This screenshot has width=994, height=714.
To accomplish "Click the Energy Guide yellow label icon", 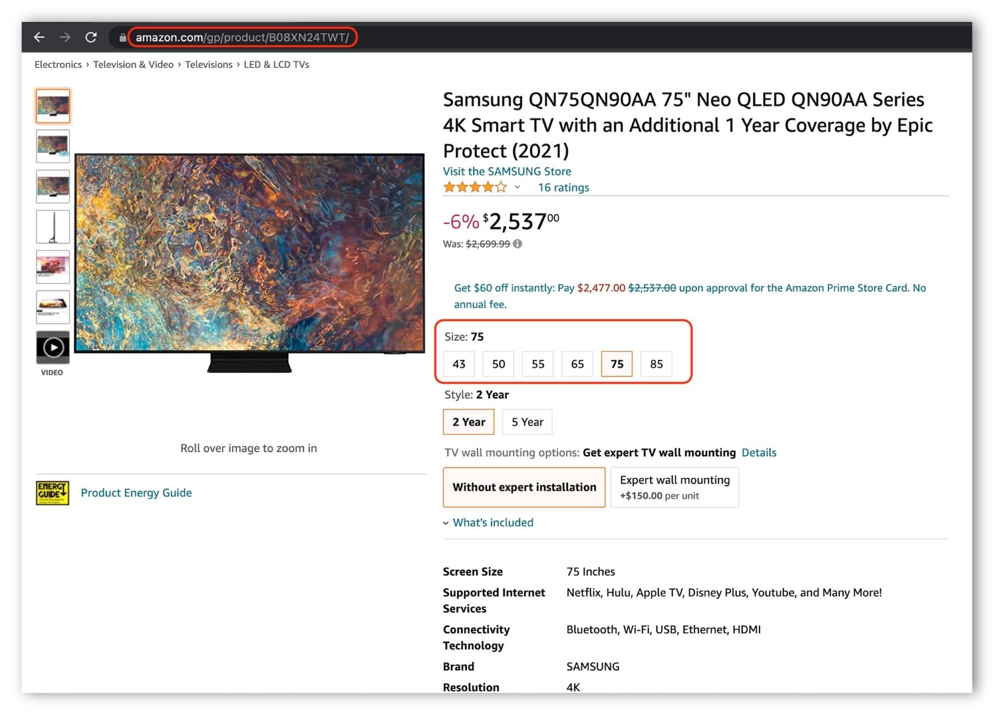I will [52, 493].
